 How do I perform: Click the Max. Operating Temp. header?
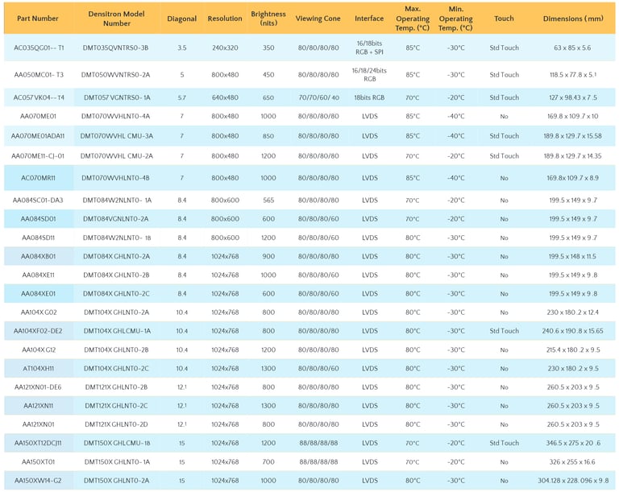click(413, 19)
